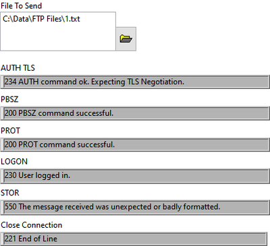Click '230 User logged in.' text
270x246 pixels.
tap(37, 175)
